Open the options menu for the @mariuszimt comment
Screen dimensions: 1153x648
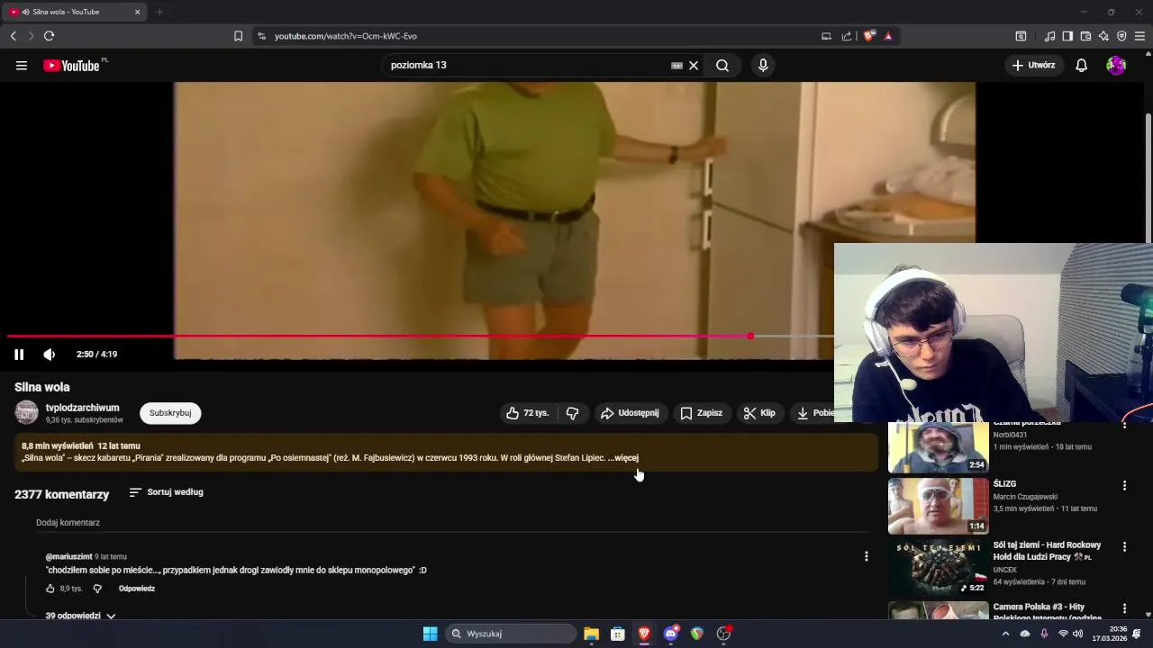click(x=867, y=556)
